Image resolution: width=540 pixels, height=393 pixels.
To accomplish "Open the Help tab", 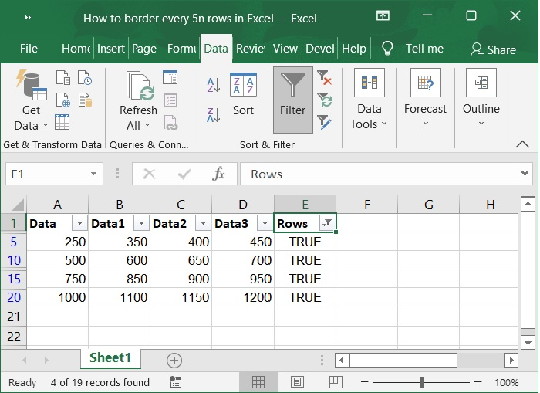I will coord(354,49).
